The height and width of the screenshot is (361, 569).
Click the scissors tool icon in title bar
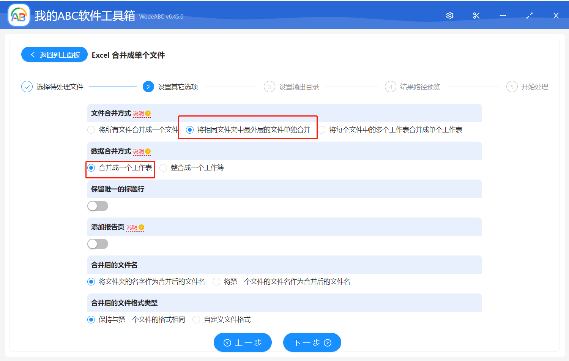click(x=476, y=15)
